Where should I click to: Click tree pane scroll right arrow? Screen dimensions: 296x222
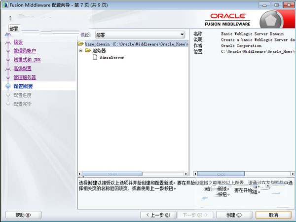pyautogui.click(x=186, y=174)
